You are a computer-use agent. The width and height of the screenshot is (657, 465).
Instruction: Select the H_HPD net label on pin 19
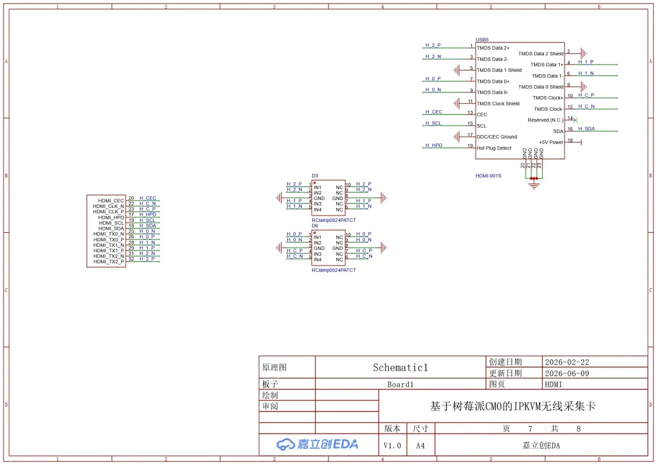coord(434,145)
